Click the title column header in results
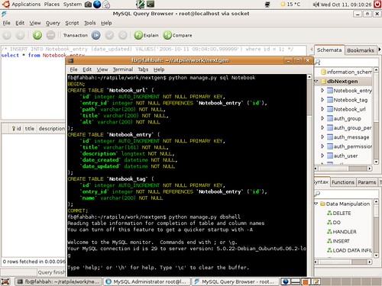Screen dimensions: 382x286 tap(30, 129)
